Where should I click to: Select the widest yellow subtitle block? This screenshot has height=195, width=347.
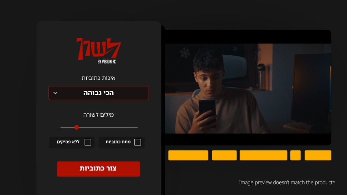pos(263,155)
